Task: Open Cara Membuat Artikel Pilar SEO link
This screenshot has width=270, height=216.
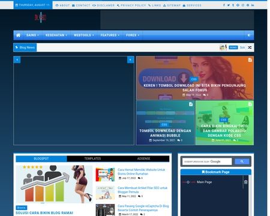Action: tap(142, 190)
